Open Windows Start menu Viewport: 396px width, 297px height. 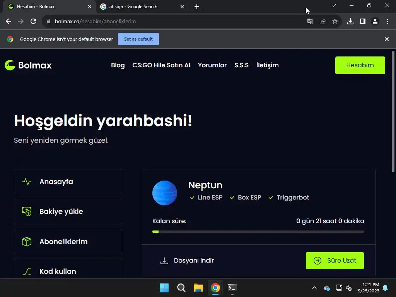coord(164,288)
